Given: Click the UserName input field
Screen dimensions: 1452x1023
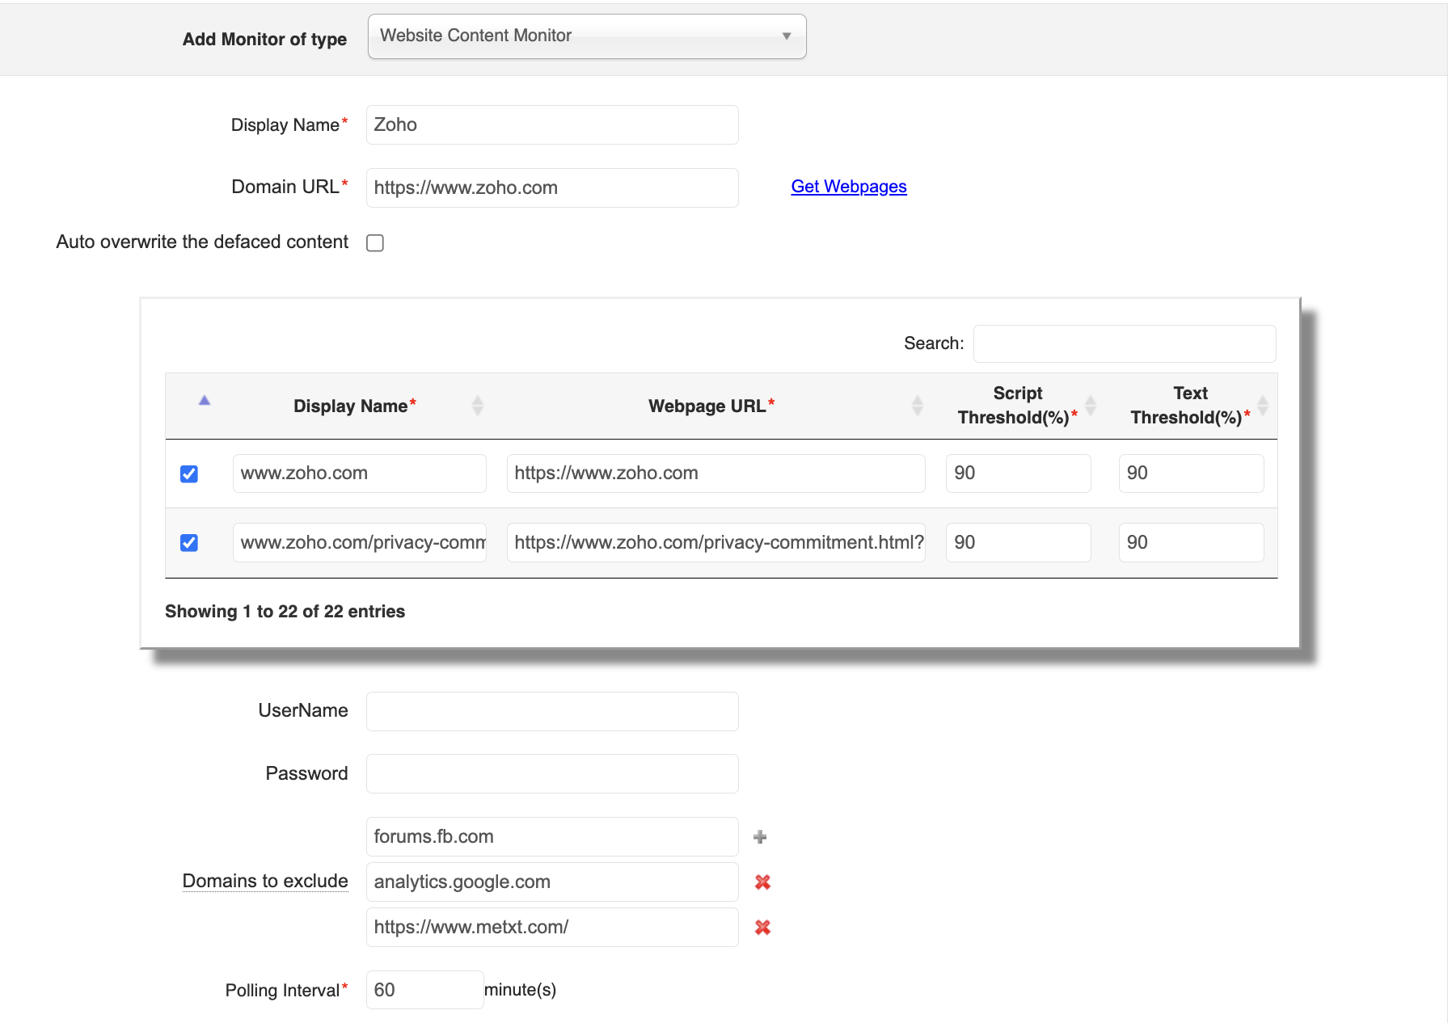Looking at the screenshot, I should pos(552,712).
